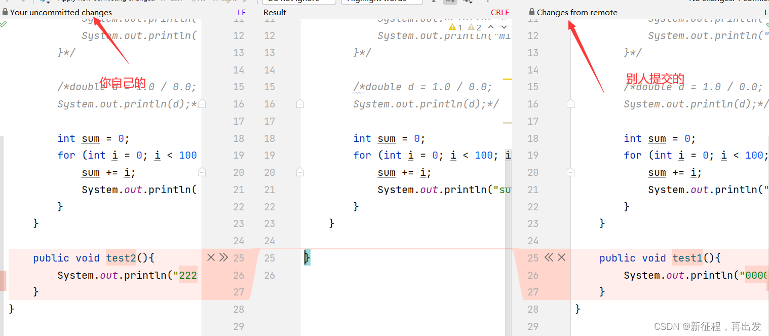The width and height of the screenshot is (769, 336).
Task: Click line number 26 in Result gutter
Action: click(x=270, y=275)
